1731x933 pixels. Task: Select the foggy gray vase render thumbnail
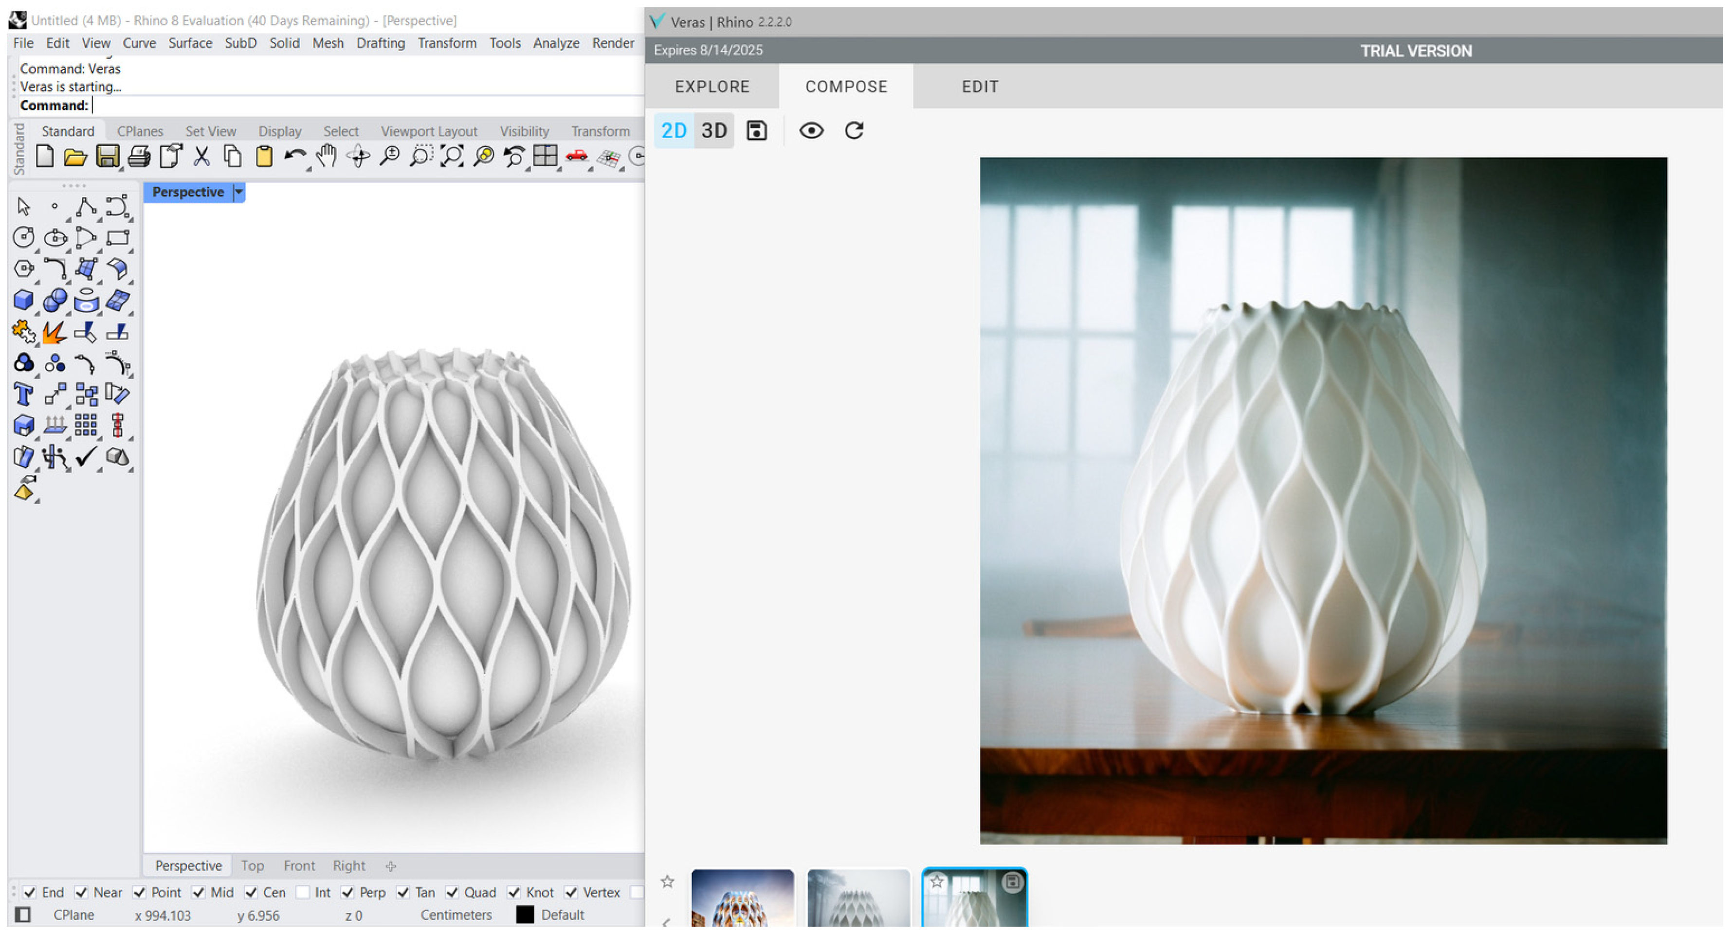tap(858, 898)
